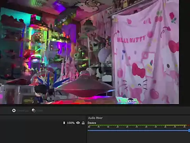Viewport: 190px width, 143px height.
Task: Open source Properties via the gear icon
Action: click(14, 110)
